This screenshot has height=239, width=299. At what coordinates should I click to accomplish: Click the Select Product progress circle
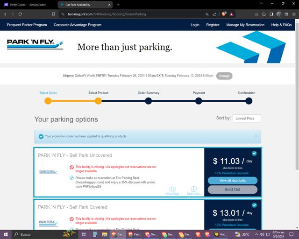(x=98, y=101)
